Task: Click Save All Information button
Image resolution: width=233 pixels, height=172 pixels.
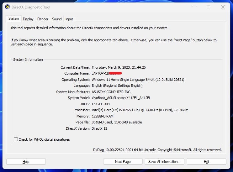Action: tap(165, 161)
